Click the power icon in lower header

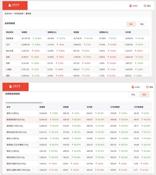coord(147,87)
